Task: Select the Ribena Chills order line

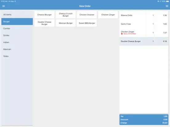Action: (x=144, y=15)
